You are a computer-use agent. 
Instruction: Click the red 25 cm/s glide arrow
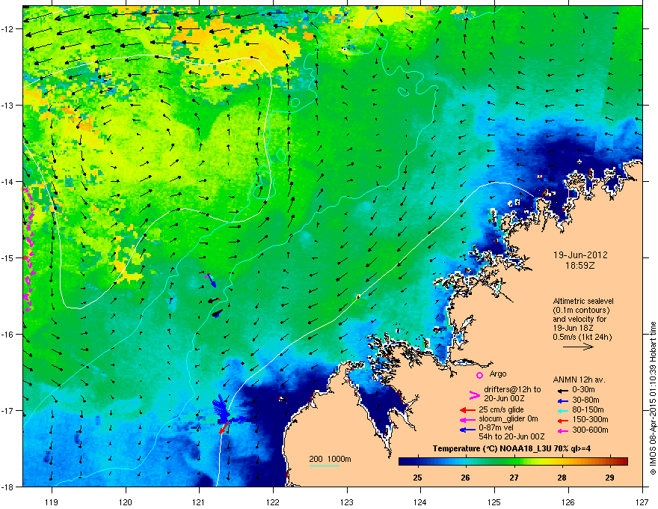(467, 410)
